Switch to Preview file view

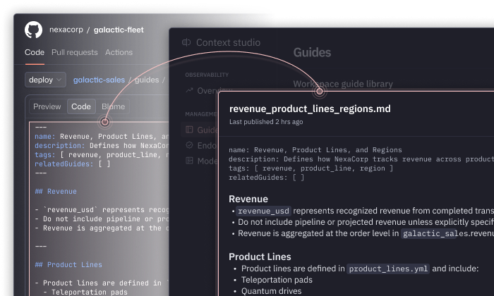47,106
